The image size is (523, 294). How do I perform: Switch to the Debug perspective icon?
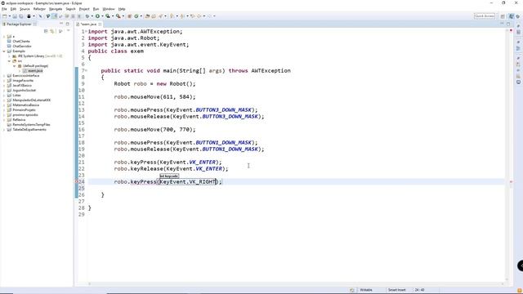[518, 16]
